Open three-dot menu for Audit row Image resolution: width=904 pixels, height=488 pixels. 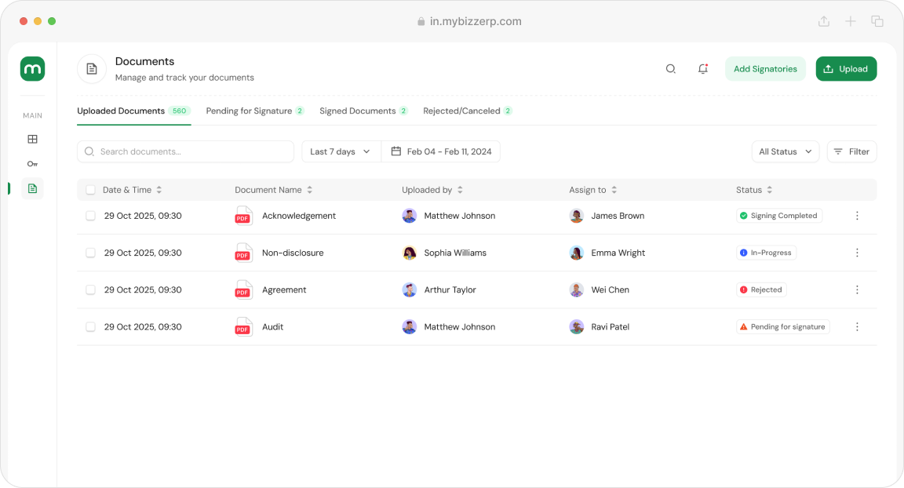click(x=857, y=327)
